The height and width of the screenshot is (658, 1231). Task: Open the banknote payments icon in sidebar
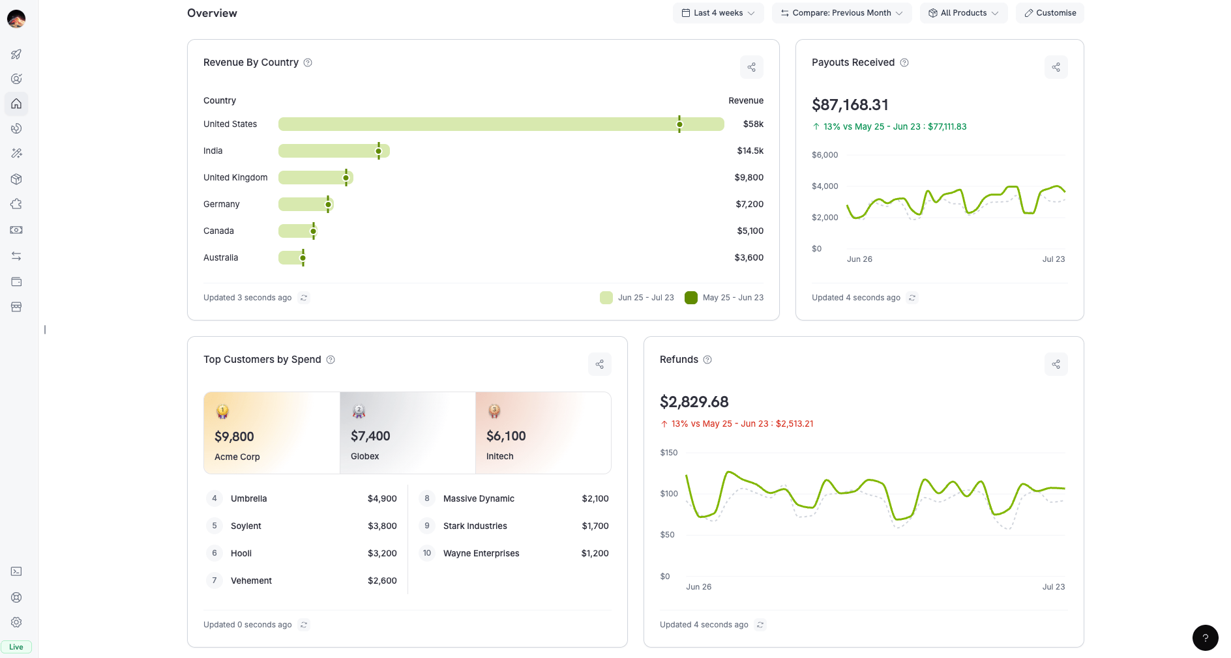coord(16,230)
